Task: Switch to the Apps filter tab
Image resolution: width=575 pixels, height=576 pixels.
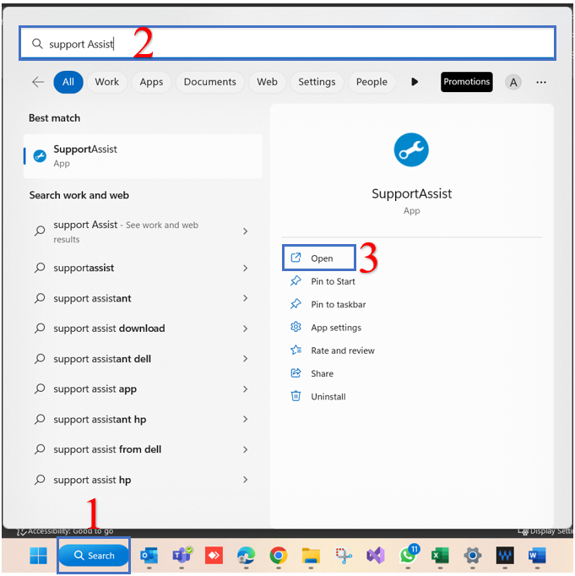Action: tap(151, 82)
